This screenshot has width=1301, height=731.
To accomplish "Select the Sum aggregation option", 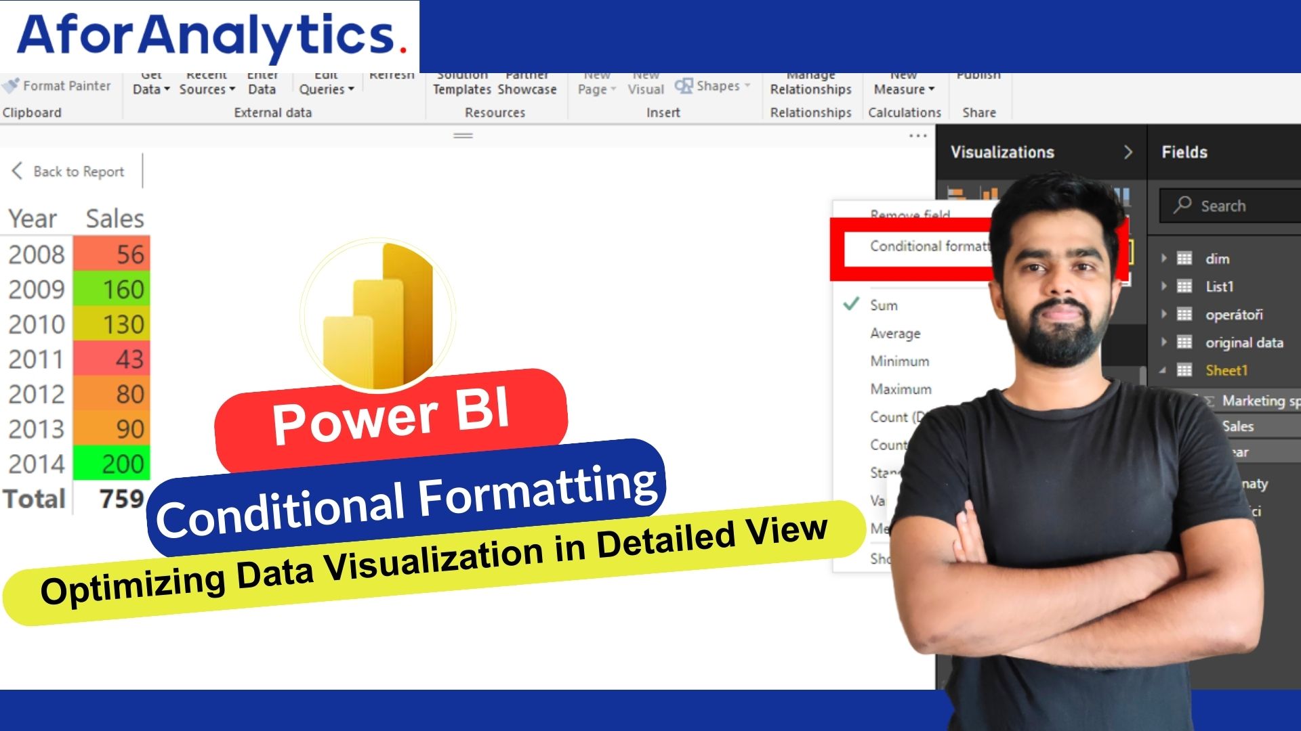I will (x=883, y=305).
